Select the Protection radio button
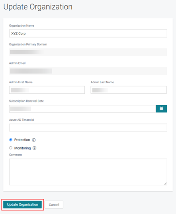Image resolution: width=176 pixels, height=214 pixels. [11, 140]
